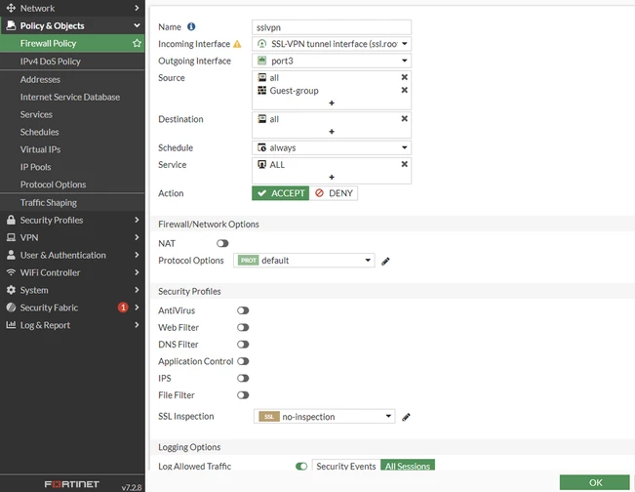Click the Incoming Interface warning icon

click(237, 44)
